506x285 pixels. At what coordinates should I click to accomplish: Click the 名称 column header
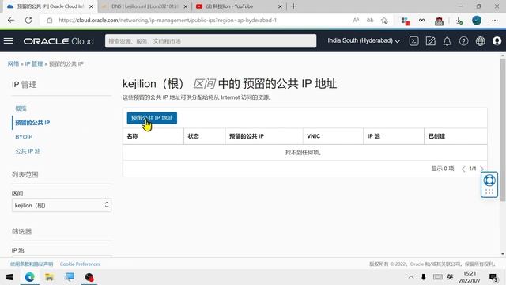[x=132, y=136]
